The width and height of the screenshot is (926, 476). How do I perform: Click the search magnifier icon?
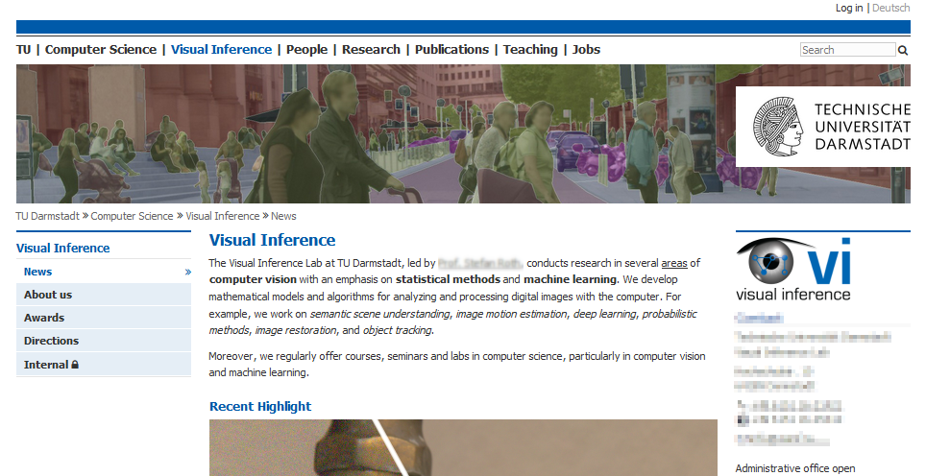pyautogui.click(x=902, y=50)
